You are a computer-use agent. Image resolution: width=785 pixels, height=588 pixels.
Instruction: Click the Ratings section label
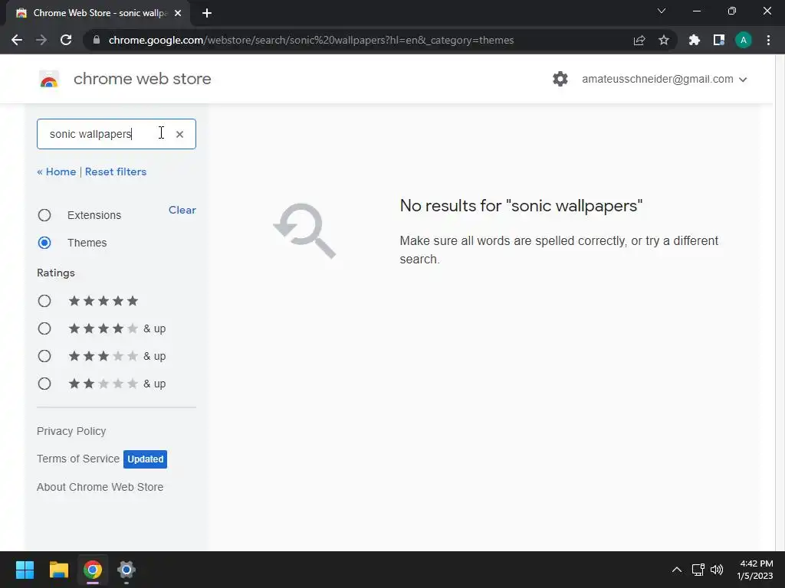click(x=55, y=273)
